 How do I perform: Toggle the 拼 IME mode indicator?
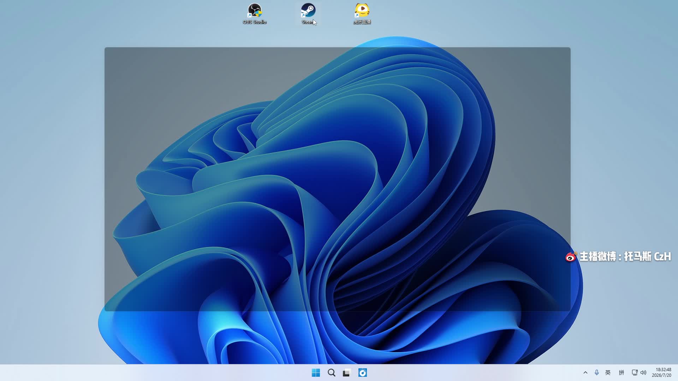[621, 373]
